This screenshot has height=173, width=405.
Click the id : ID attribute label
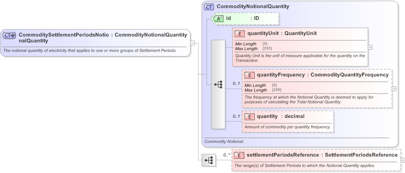click(243, 18)
